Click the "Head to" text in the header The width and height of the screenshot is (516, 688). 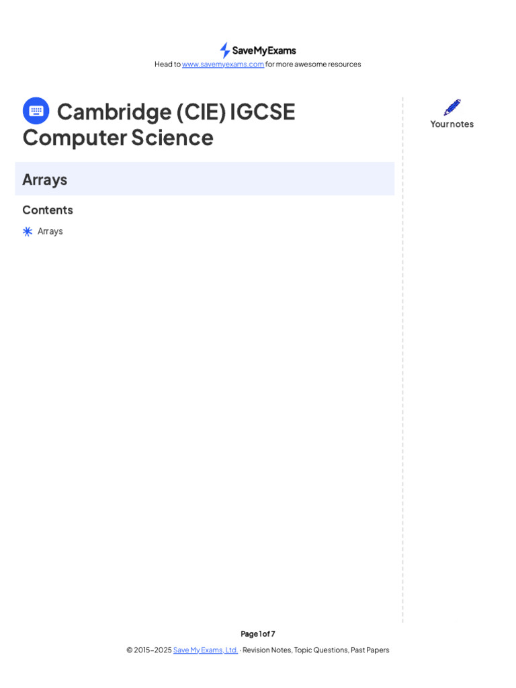click(x=167, y=64)
